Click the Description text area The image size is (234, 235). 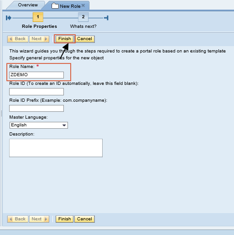(x=56, y=148)
